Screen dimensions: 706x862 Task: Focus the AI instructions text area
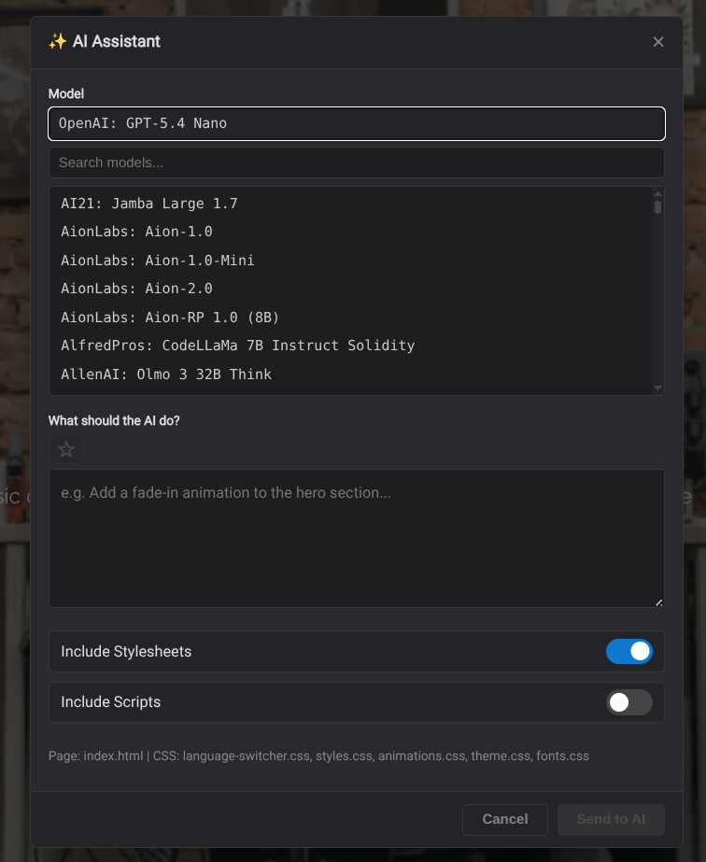357,538
